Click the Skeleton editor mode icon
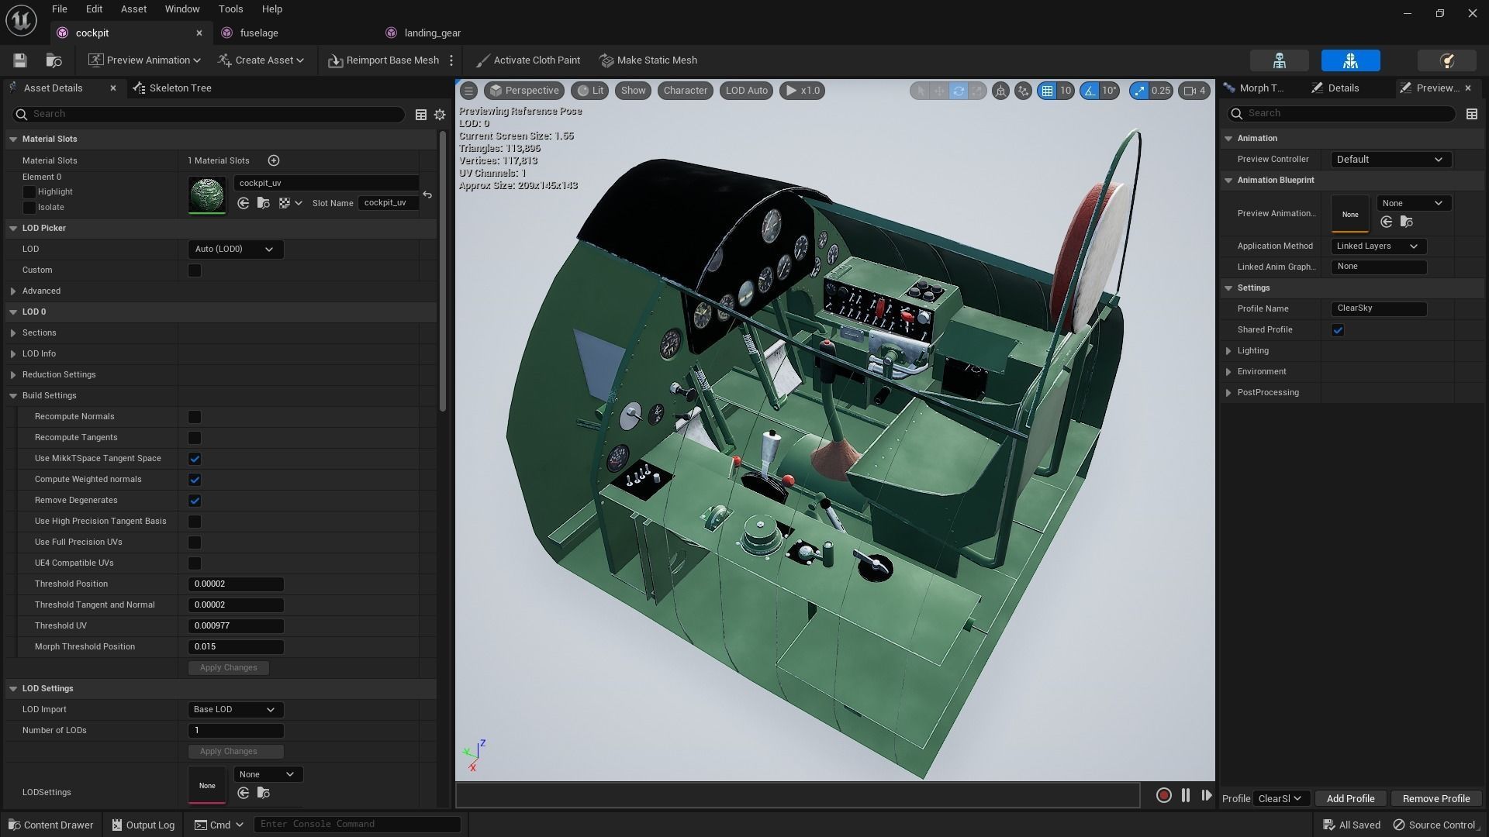The height and width of the screenshot is (837, 1489). tap(1280, 60)
